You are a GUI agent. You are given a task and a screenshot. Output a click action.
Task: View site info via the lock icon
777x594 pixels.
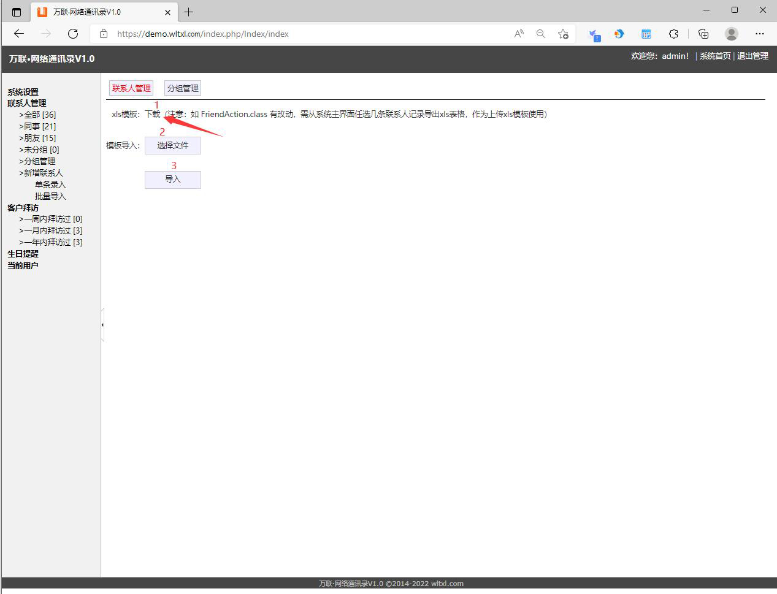(104, 34)
